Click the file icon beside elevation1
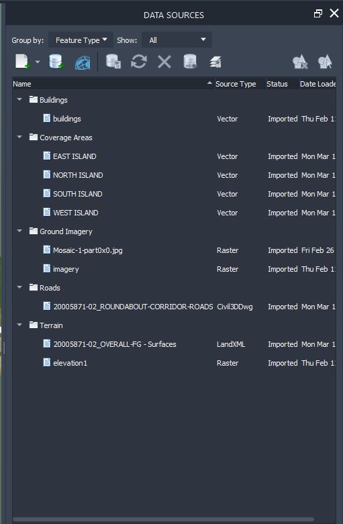 [x=47, y=362]
